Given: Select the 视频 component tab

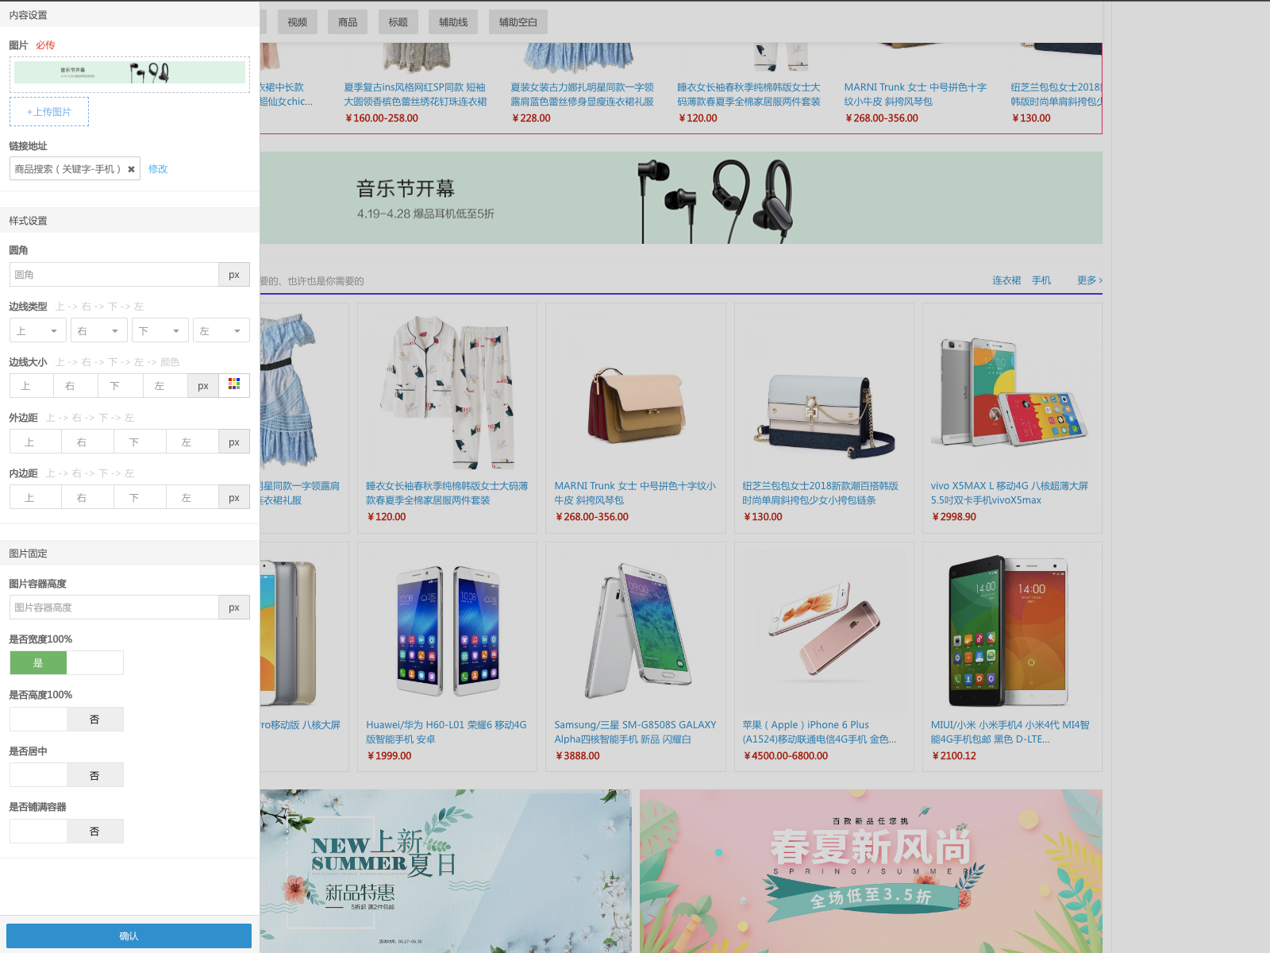Looking at the screenshot, I should 298,22.
